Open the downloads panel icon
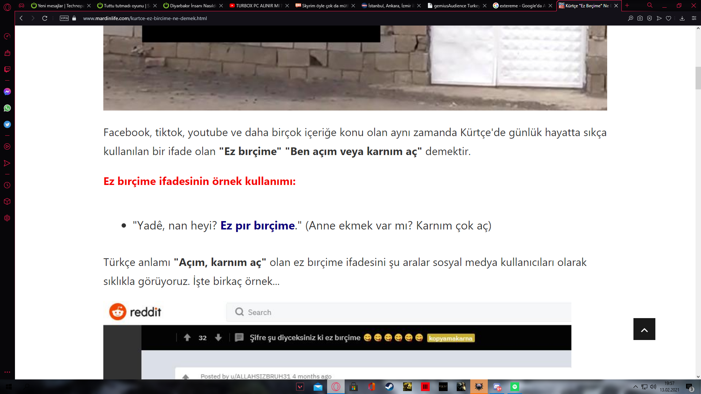The height and width of the screenshot is (394, 701). [682, 18]
